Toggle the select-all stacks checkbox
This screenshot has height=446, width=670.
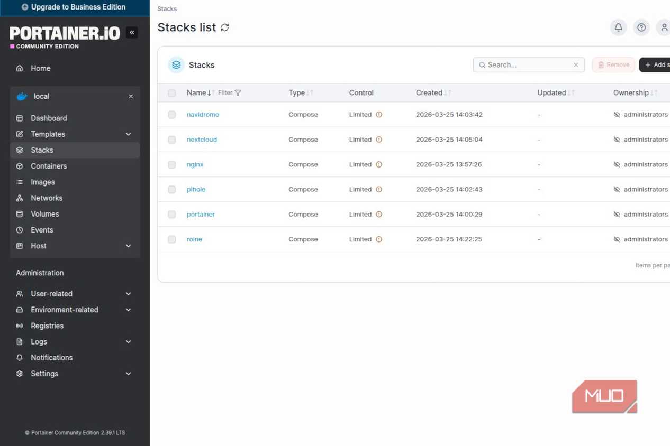click(171, 93)
